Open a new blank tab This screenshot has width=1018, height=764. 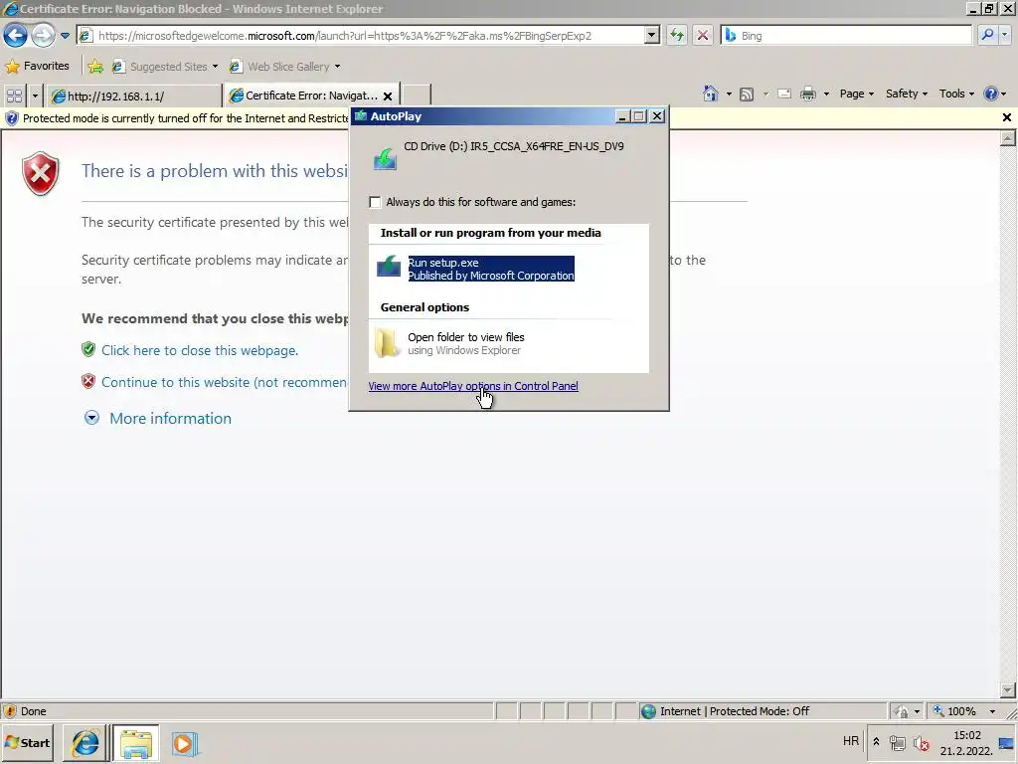417,96
